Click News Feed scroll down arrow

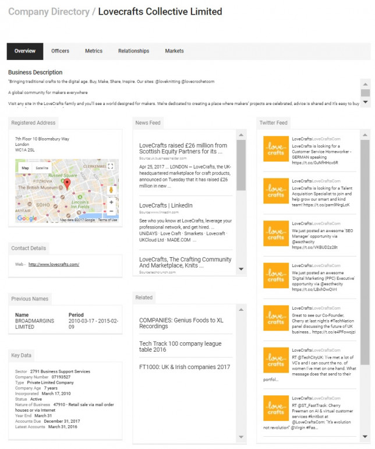click(241, 269)
